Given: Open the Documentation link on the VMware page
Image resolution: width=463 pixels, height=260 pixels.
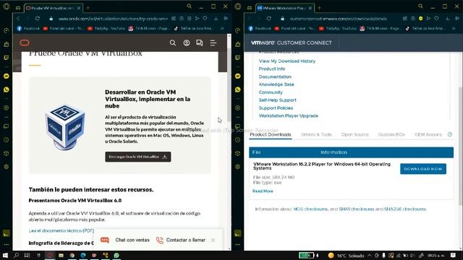Looking at the screenshot, I should tap(275, 77).
